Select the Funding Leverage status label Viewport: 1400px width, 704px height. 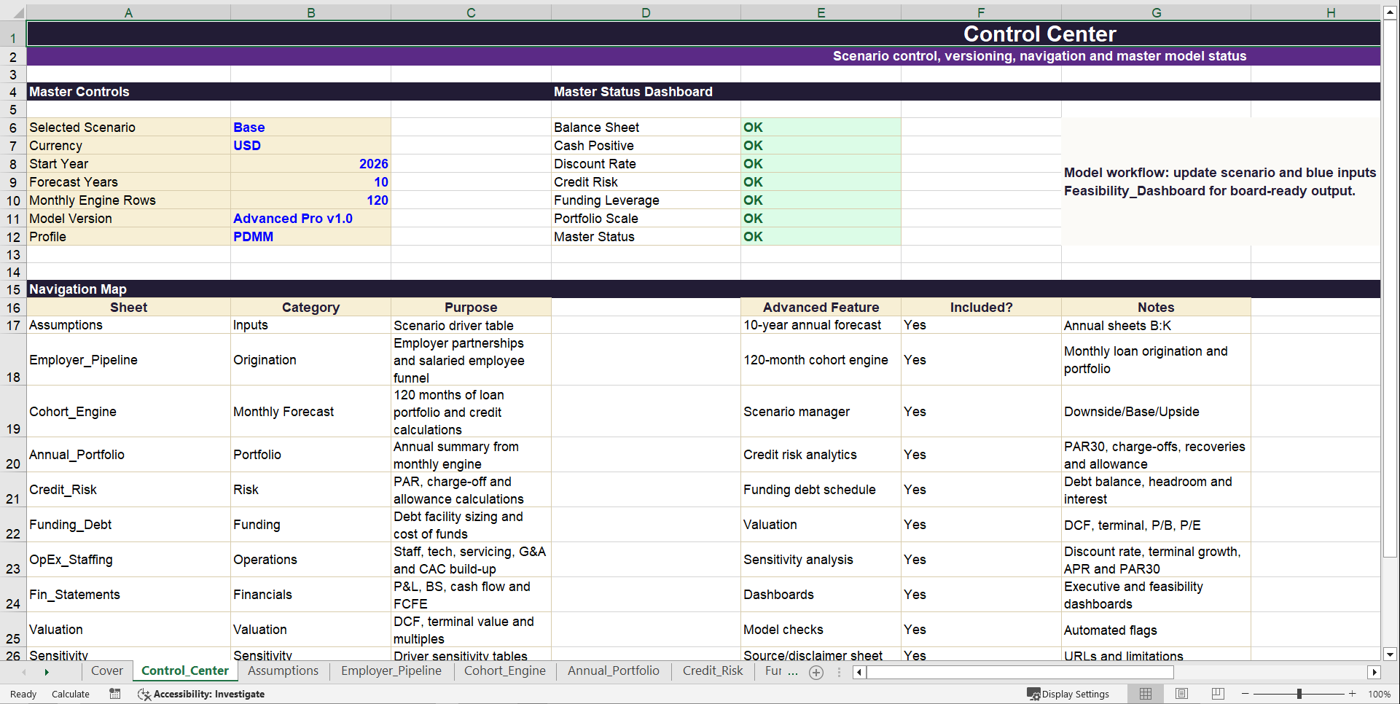point(646,200)
